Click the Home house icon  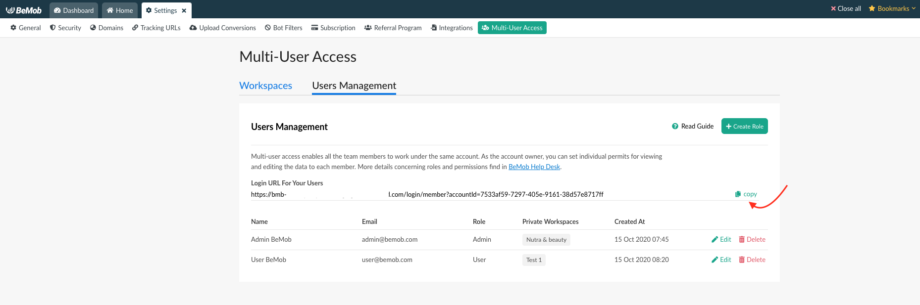110,10
